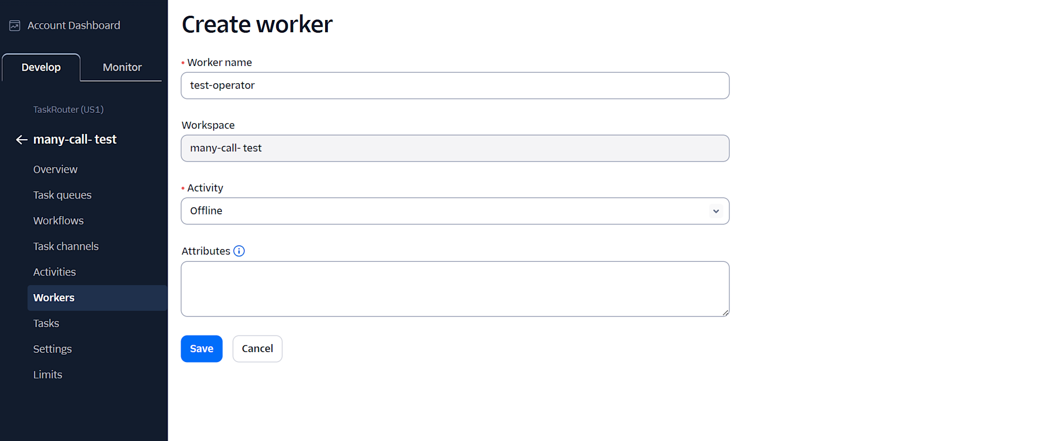The width and height of the screenshot is (1054, 441).
Task: Open the Workflows page
Action: coord(58,221)
